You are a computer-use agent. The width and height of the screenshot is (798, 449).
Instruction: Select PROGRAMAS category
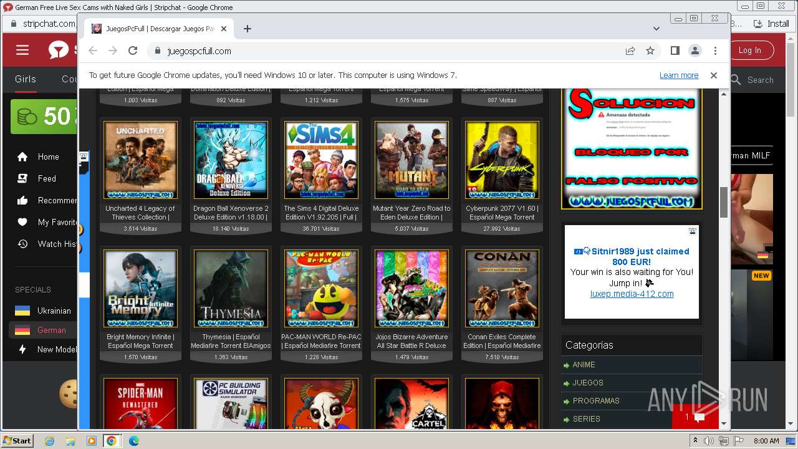596,401
